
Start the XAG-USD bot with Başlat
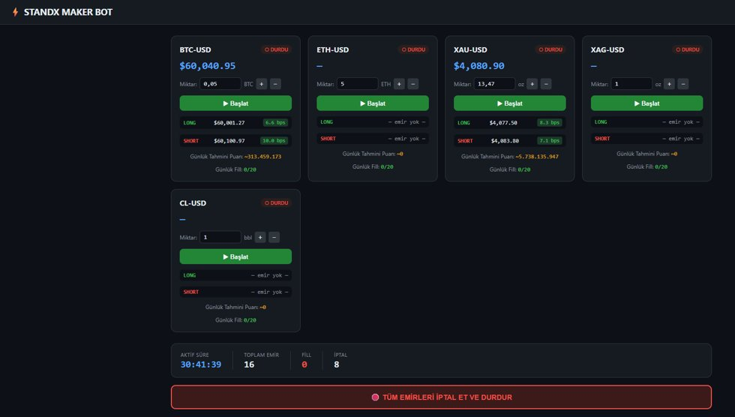coord(646,103)
